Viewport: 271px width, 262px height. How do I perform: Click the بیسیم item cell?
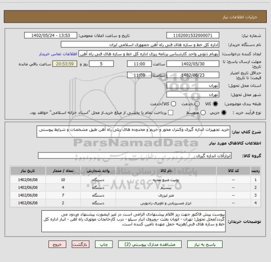point(166,188)
